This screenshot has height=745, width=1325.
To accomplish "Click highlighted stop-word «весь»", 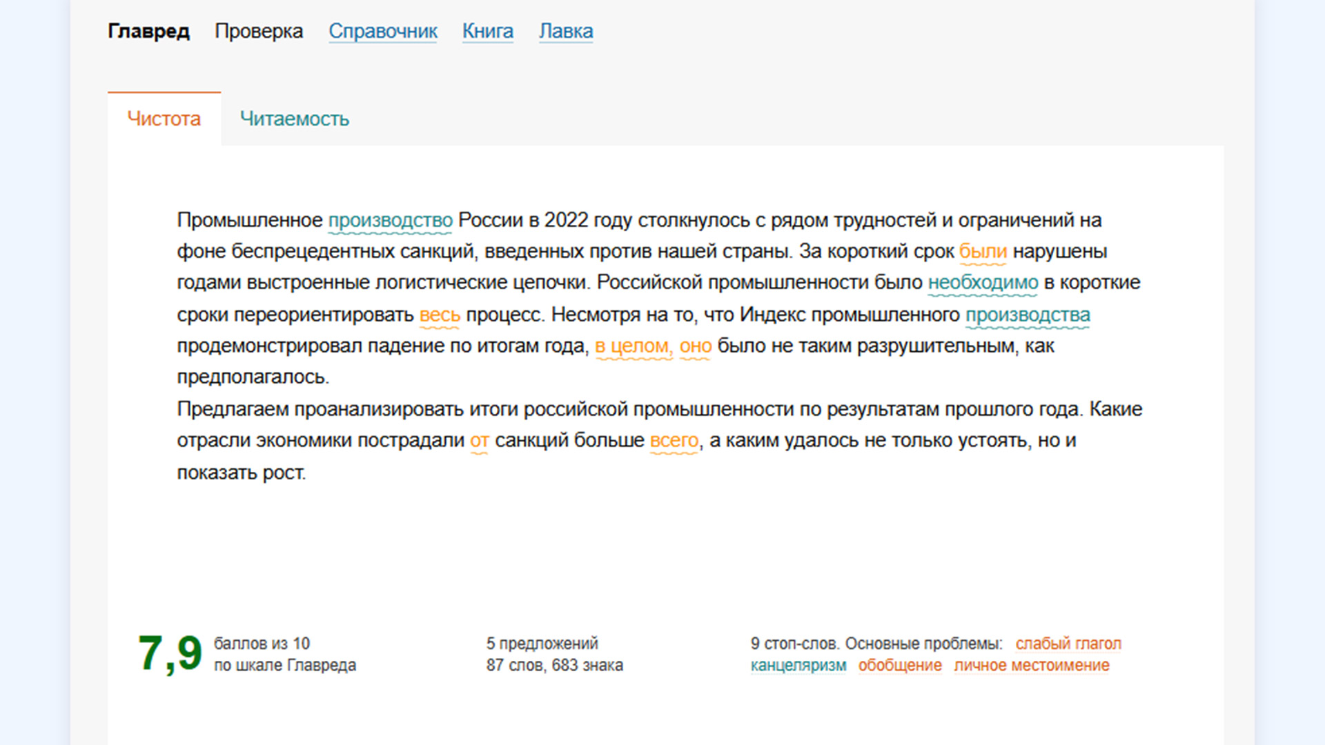I will [x=440, y=315].
